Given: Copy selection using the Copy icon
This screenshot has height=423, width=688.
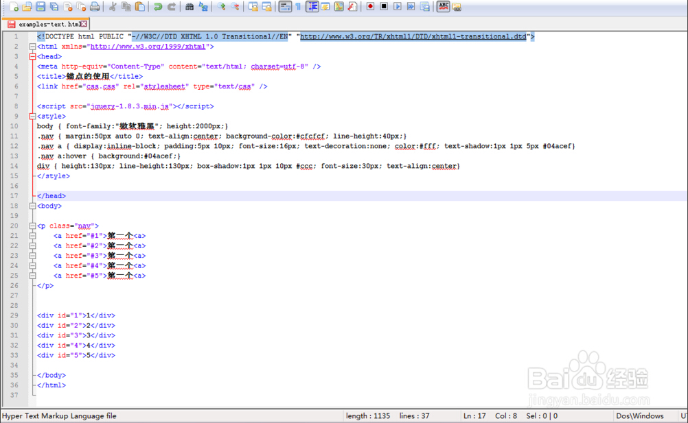Looking at the screenshot, I should [x=126, y=7].
